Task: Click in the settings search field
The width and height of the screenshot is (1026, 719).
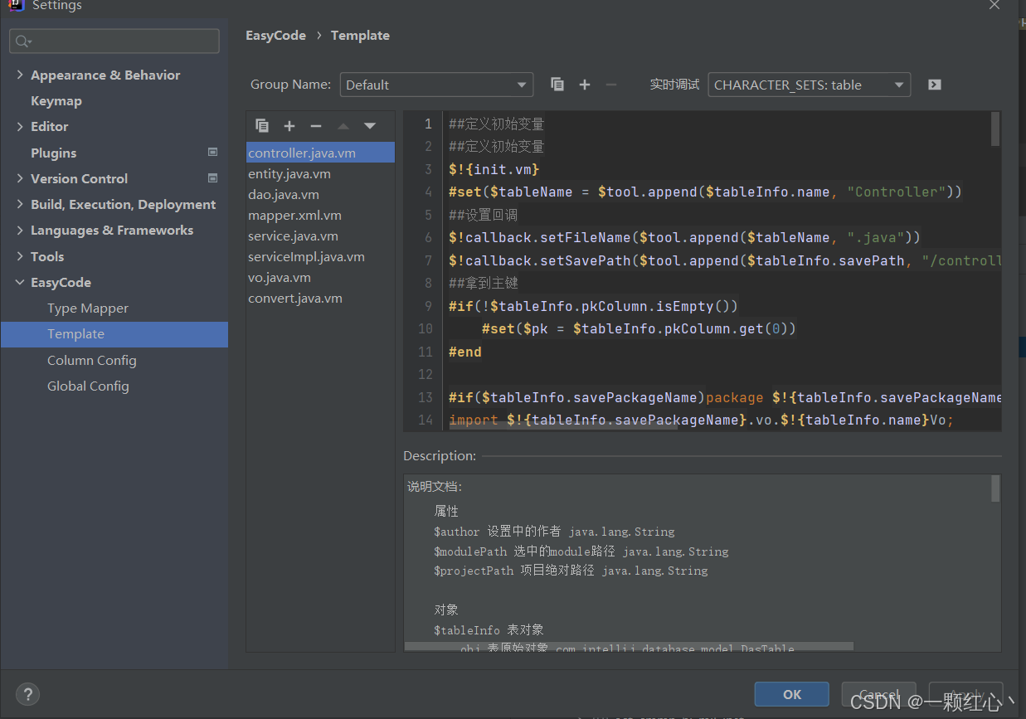Action: (114, 41)
